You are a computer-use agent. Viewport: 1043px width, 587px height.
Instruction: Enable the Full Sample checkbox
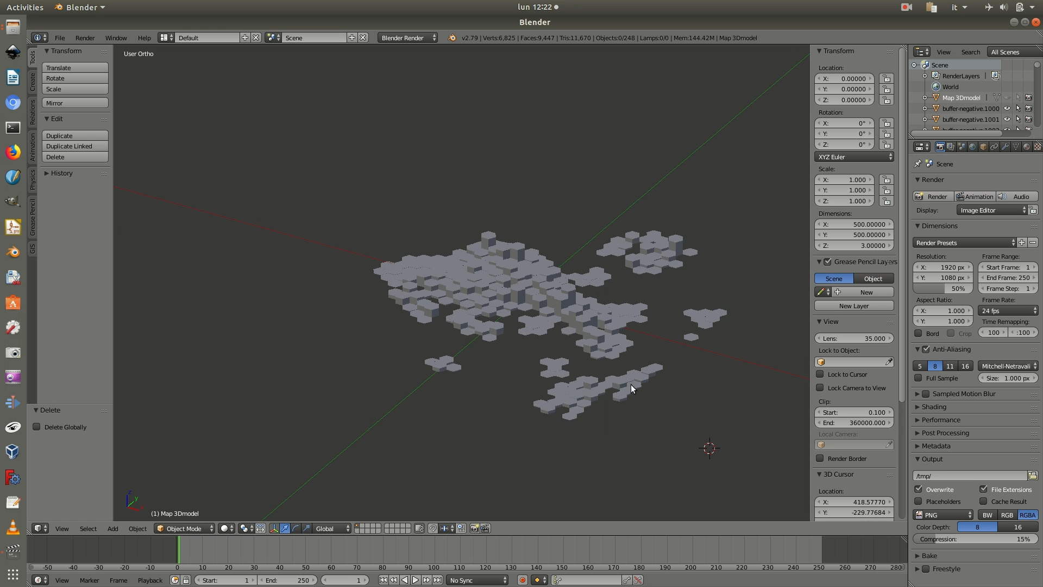click(x=919, y=378)
